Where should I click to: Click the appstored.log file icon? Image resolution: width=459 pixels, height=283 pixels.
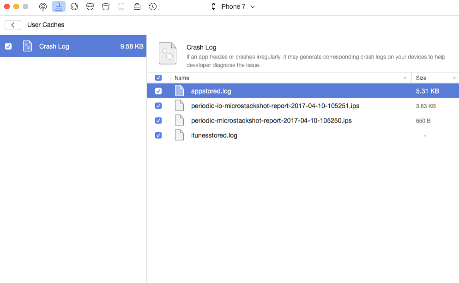(180, 91)
